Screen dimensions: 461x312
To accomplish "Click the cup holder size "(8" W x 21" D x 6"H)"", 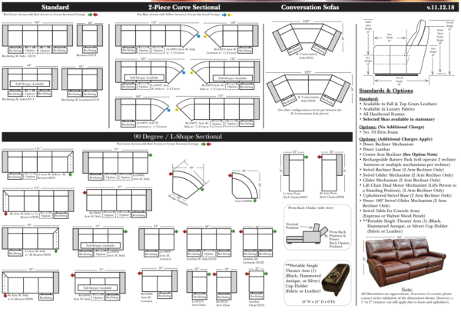I will click(x=318, y=302).
